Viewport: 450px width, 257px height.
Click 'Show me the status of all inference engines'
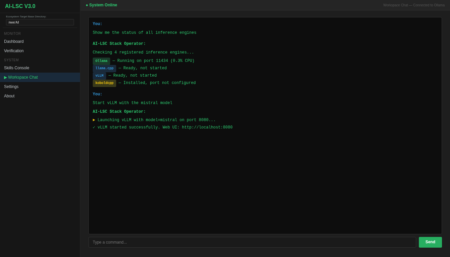click(145, 33)
